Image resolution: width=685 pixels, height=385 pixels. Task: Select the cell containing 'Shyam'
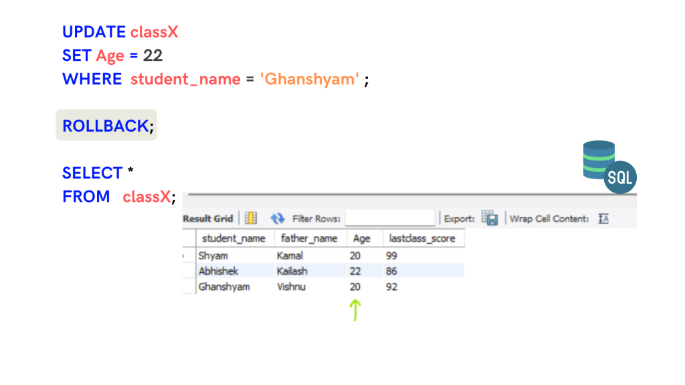[235, 255]
